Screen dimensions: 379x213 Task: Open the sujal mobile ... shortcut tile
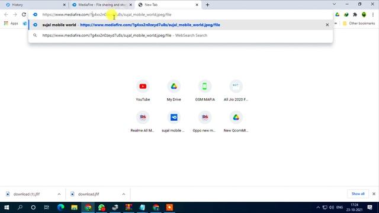point(174,122)
